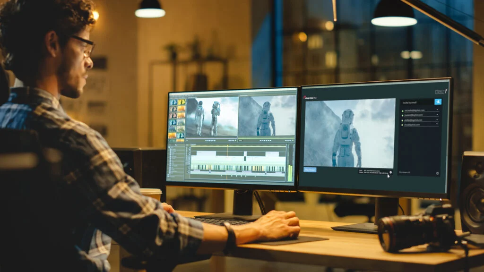Image resolution: width=484 pixels, height=272 pixels.
Task: Toggle the green status dot on the last email
Action: click(x=403, y=124)
